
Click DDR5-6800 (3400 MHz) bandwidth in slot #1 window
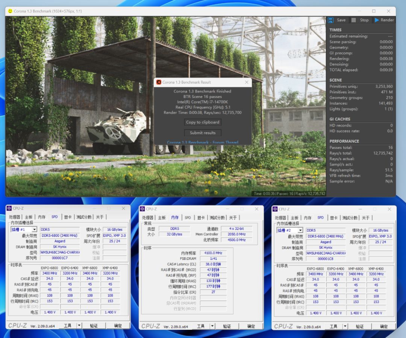pos(60,235)
